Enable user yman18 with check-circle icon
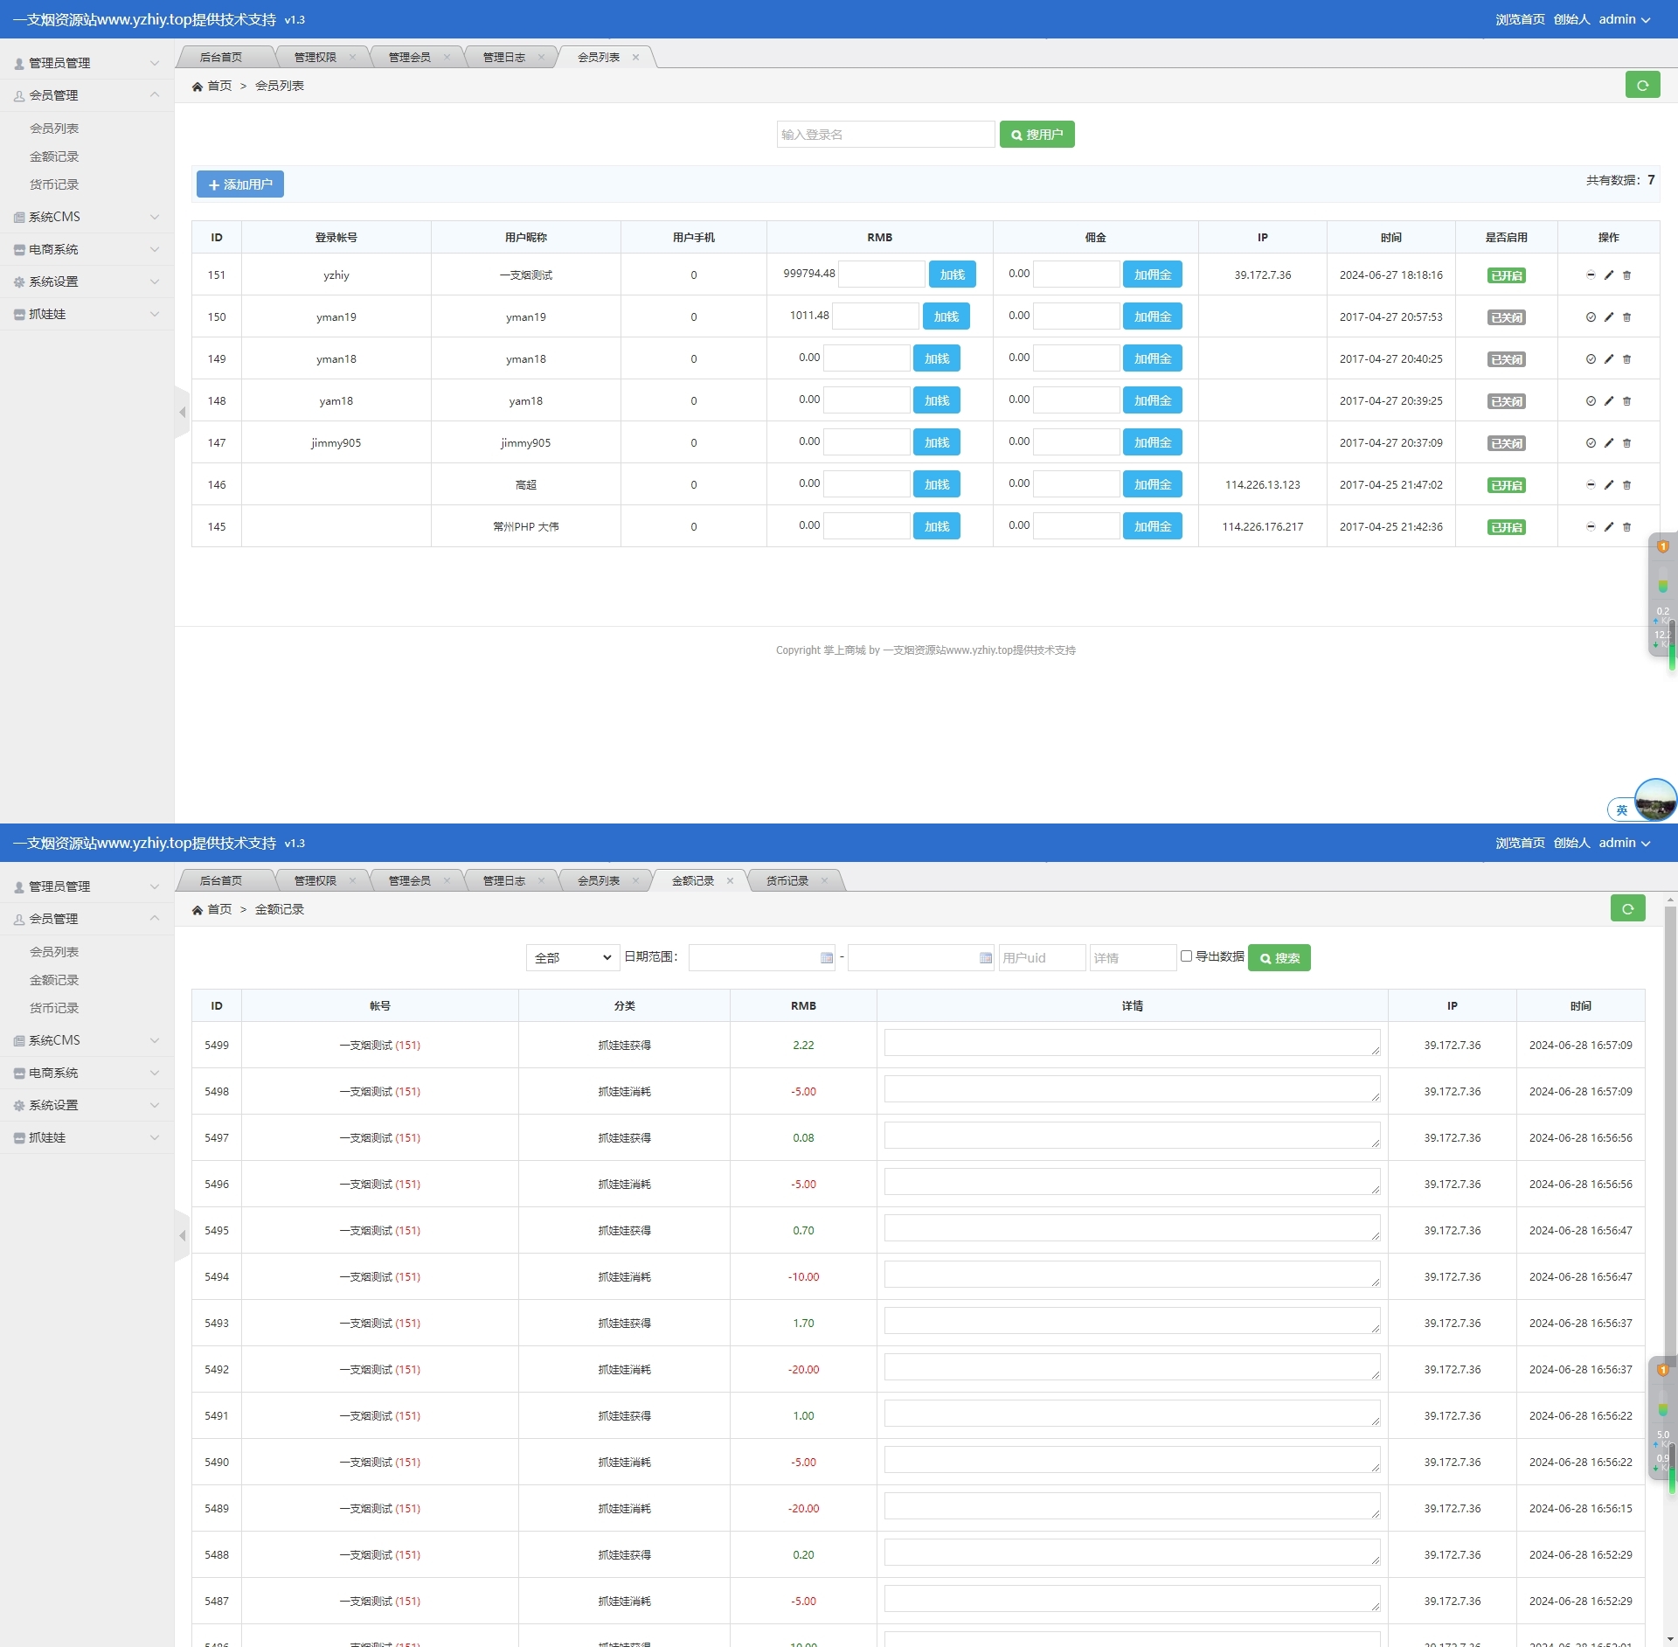Viewport: 1678px width, 1647px height. click(1591, 358)
